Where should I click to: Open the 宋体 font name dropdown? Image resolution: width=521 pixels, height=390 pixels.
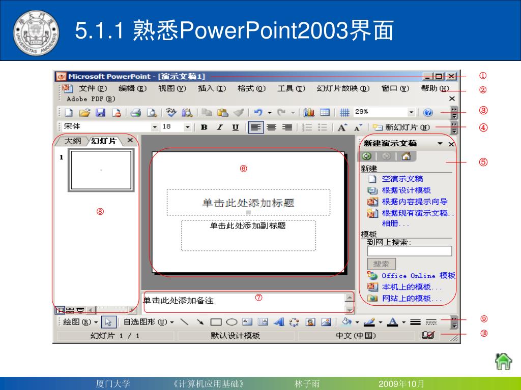click(155, 127)
